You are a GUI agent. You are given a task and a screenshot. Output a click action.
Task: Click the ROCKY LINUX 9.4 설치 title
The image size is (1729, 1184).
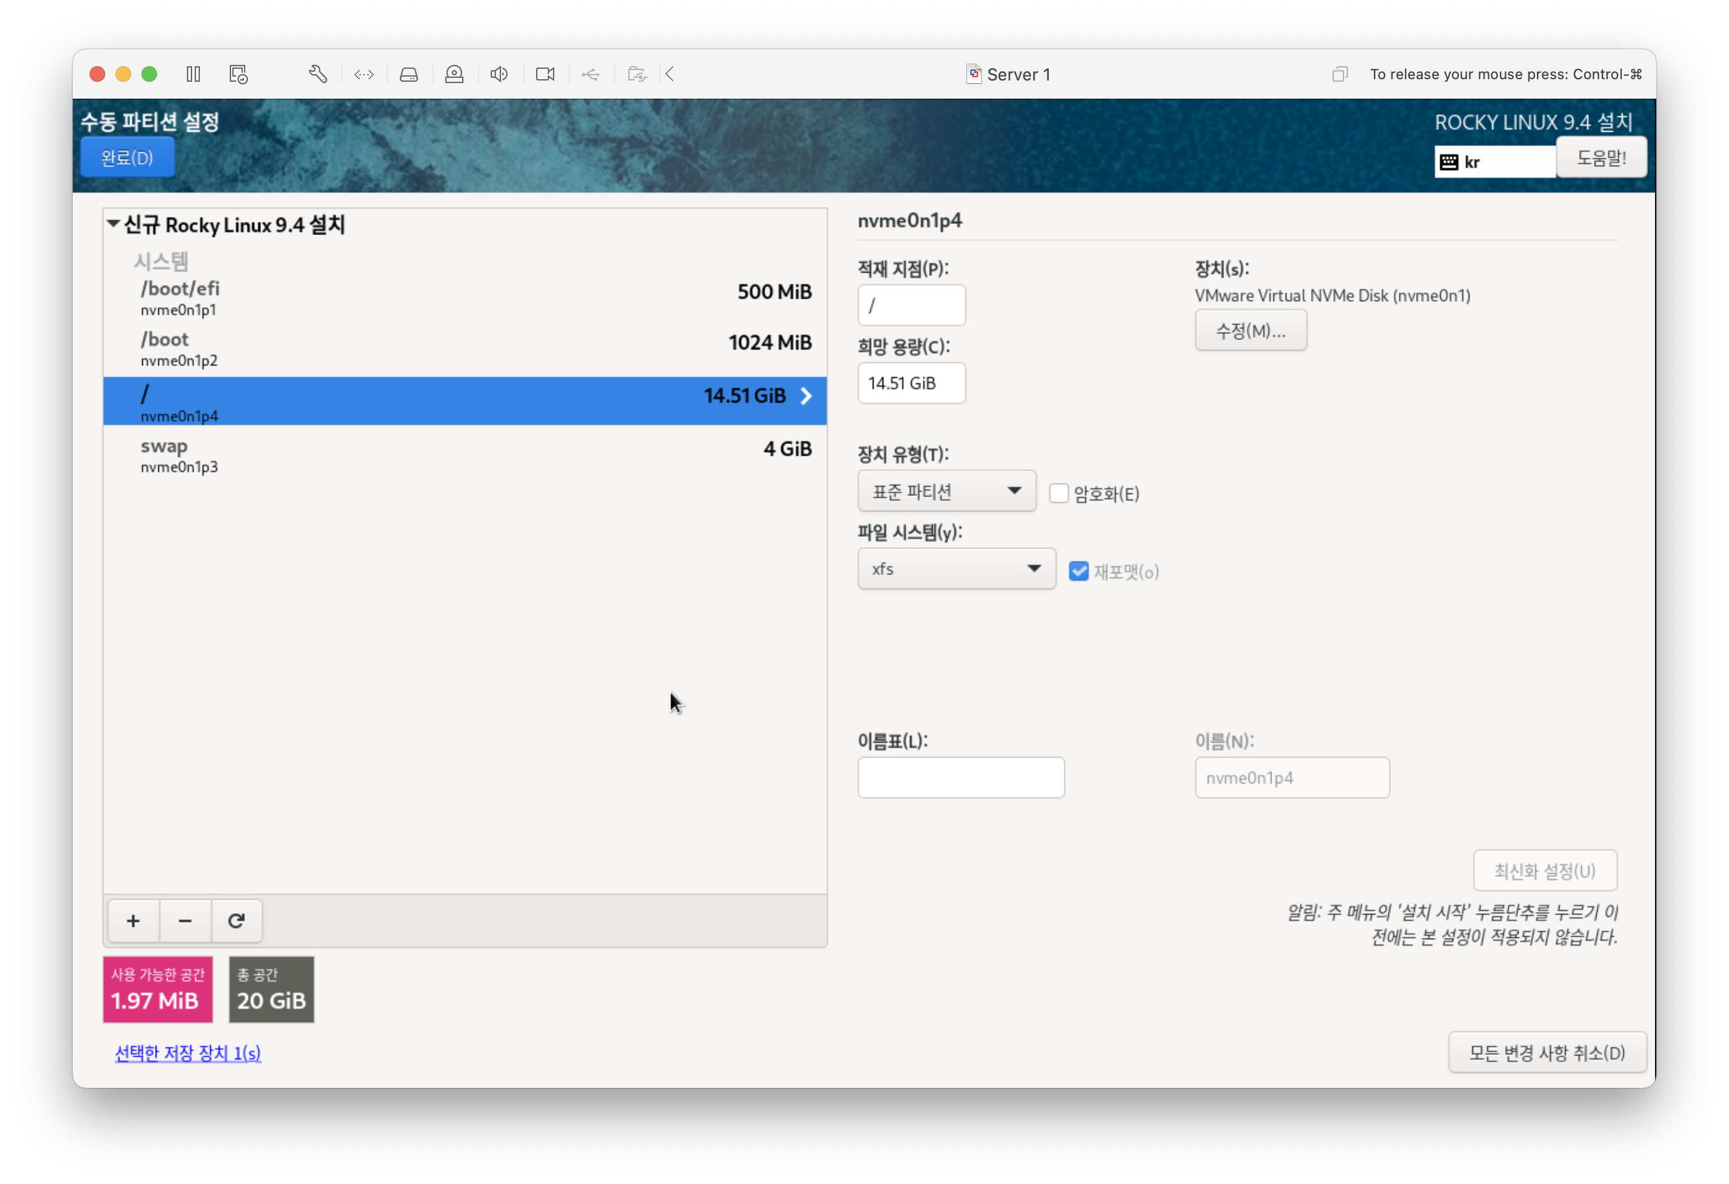point(1534,122)
